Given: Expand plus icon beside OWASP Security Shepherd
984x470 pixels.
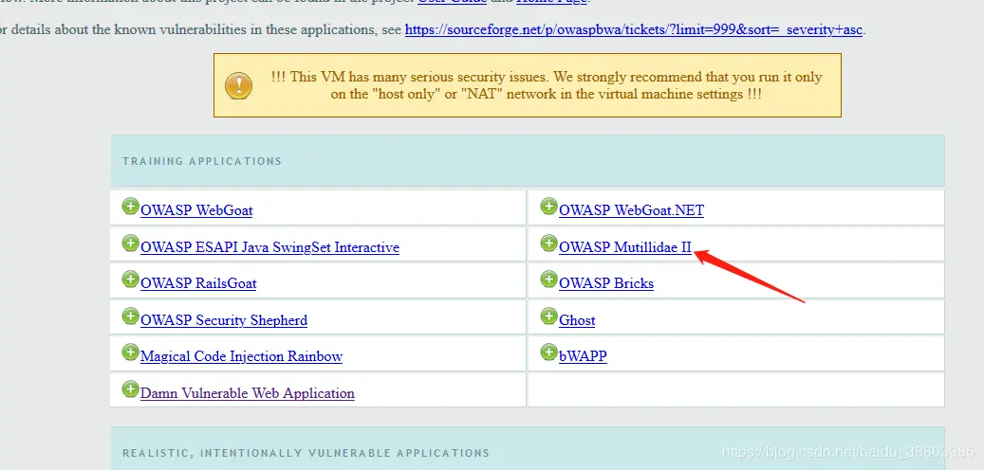Looking at the screenshot, I should coord(131,316).
